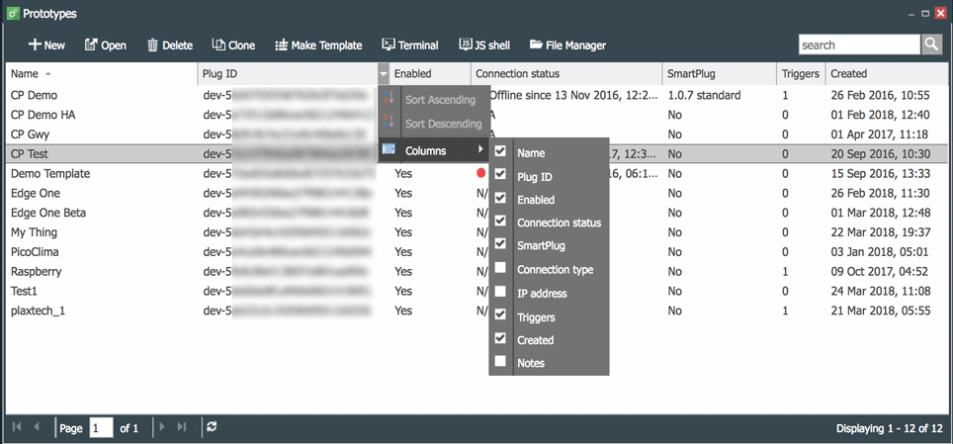This screenshot has height=444, width=953.
Task: Click the Columns menu entry
Action: click(x=434, y=150)
